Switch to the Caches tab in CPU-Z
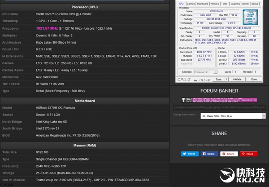 pyautogui.click(x=191, y=4)
